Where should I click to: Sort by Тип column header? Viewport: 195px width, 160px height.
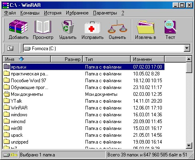click(106, 59)
